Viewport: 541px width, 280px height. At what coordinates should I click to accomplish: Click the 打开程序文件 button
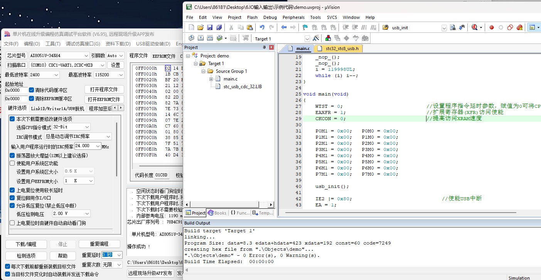tap(104, 89)
